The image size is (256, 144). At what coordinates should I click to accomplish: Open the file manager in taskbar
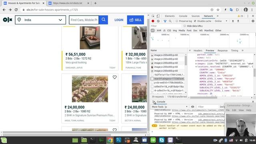[x=84, y=140]
